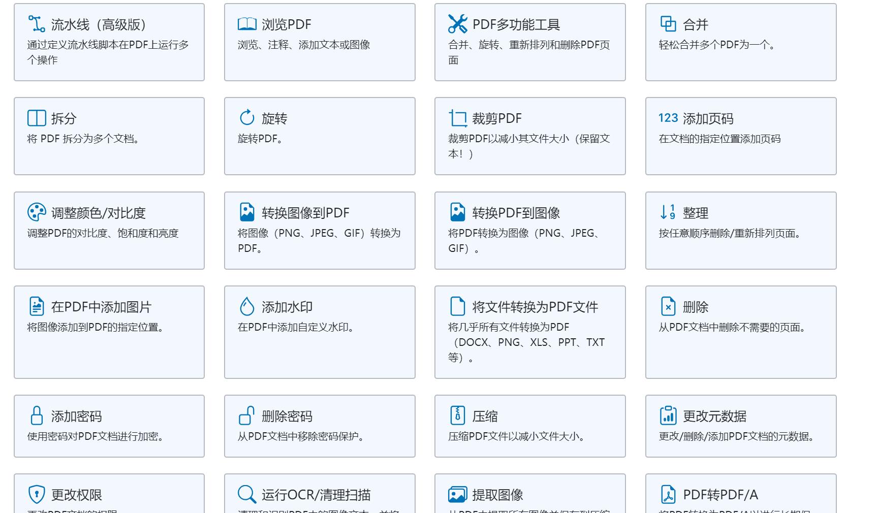Click the circular arrow 旋转 icon
This screenshot has width=878, height=513.
[x=247, y=118]
